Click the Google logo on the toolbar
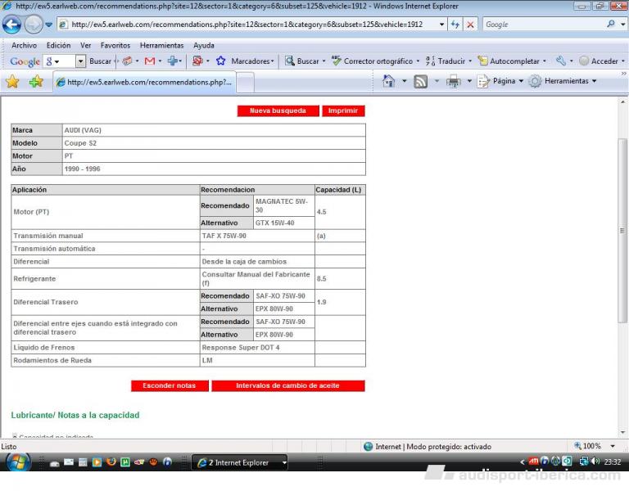Viewport: 629px width, 491px height. pyautogui.click(x=25, y=61)
